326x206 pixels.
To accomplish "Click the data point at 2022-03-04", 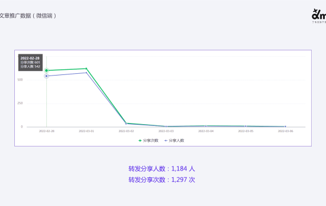I will pyautogui.click(x=206, y=126).
